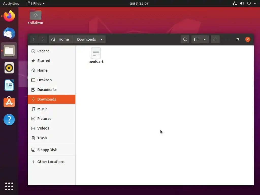Open the Help icon in dock

(9, 120)
